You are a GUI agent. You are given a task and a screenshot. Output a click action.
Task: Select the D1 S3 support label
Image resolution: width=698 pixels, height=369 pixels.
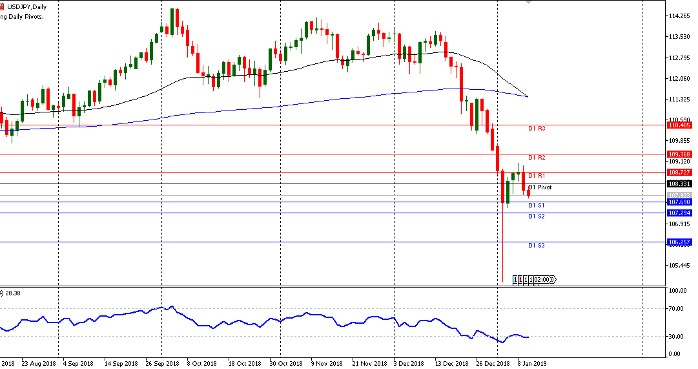pos(537,246)
